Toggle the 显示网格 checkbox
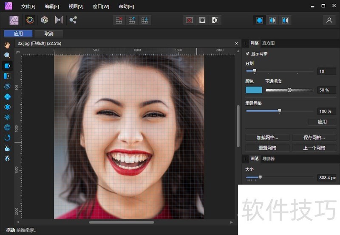The width and height of the screenshot is (340, 235). coord(248,53)
